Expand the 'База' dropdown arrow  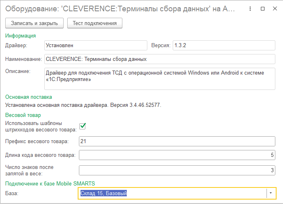pos(271,194)
